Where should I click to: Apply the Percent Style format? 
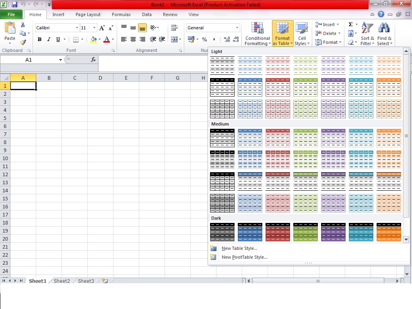coord(204,39)
